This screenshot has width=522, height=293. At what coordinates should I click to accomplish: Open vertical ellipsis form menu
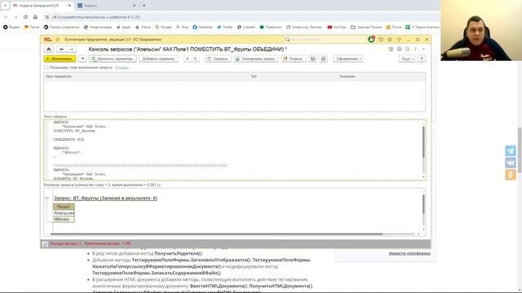tap(415, 49)
